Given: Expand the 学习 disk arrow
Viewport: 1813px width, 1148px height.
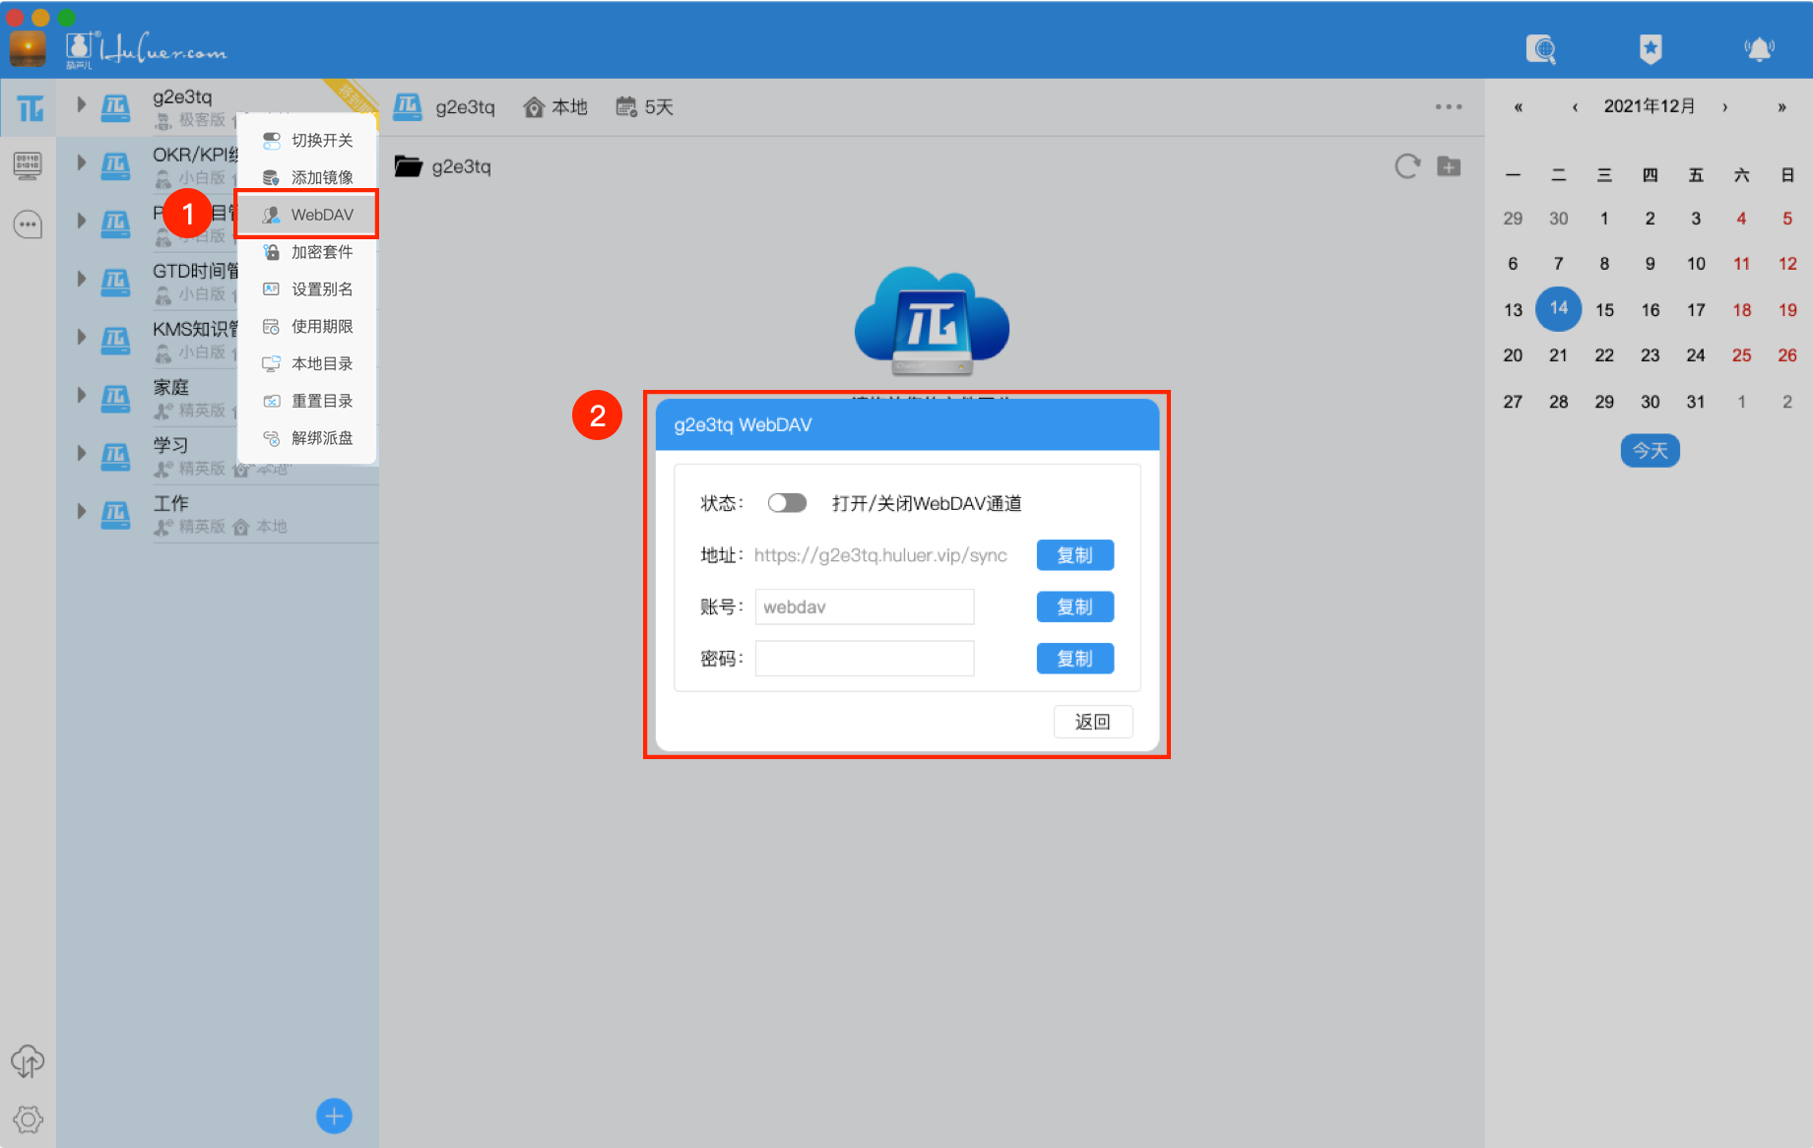Looking at the screenshot, I should pos(81,453).
